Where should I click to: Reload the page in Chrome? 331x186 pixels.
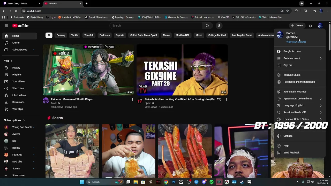click(x=16, y=11)
